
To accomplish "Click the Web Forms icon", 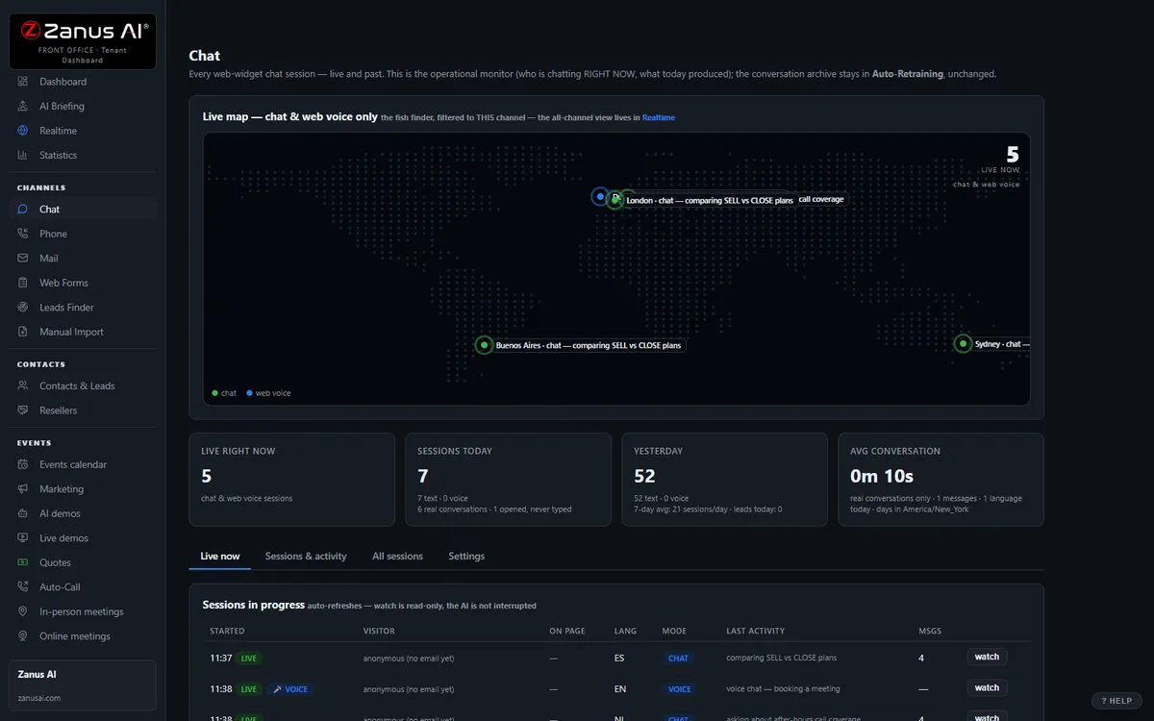I will point(23,283).
